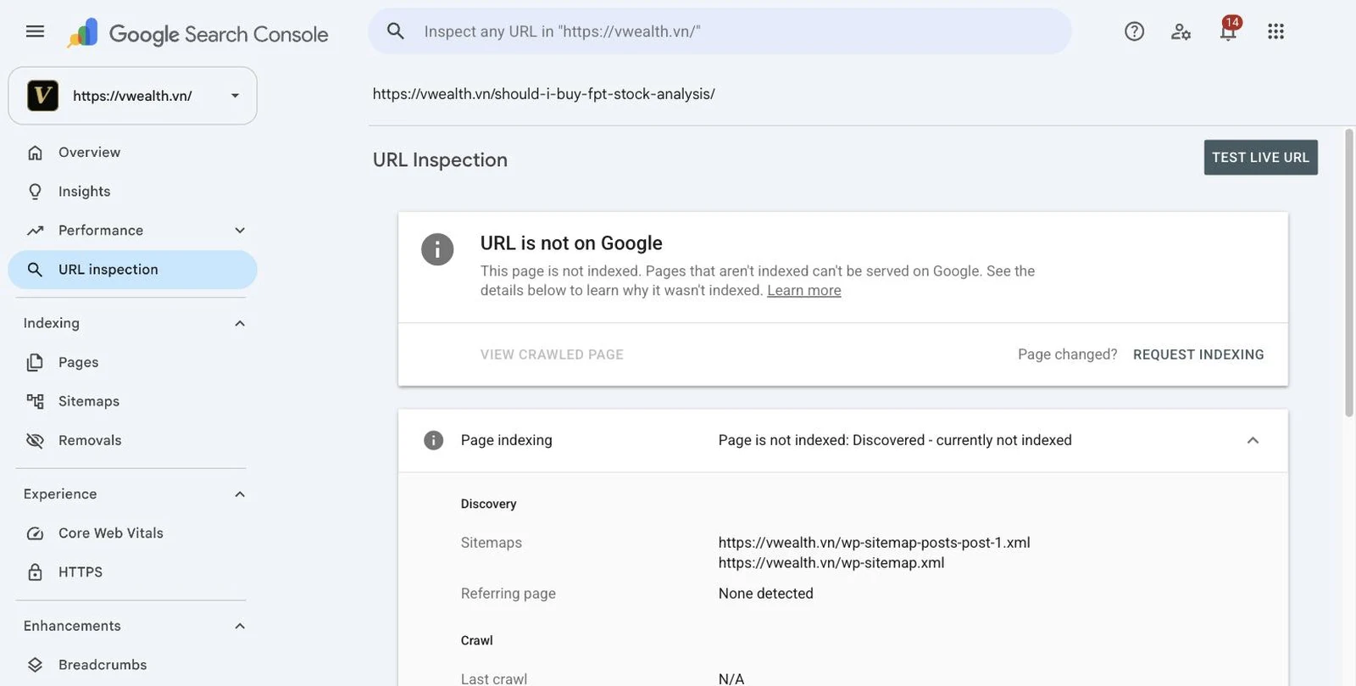Screen dimensions: 1356x686
Task: Click the inspected URL should-i-buy-fpt-stock-analysis text
Action: click(544, 94)
